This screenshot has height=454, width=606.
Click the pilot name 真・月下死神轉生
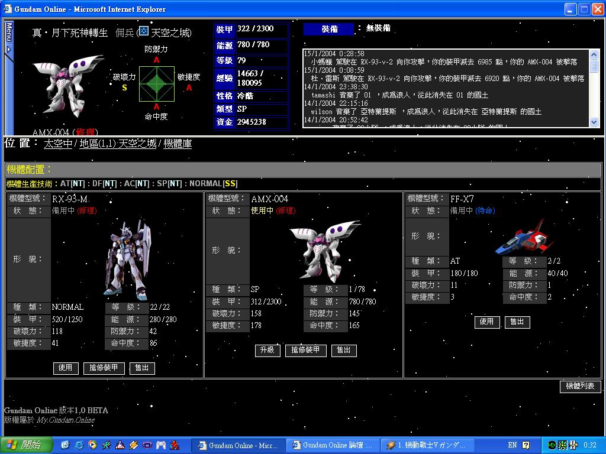(x=70, y=33)
